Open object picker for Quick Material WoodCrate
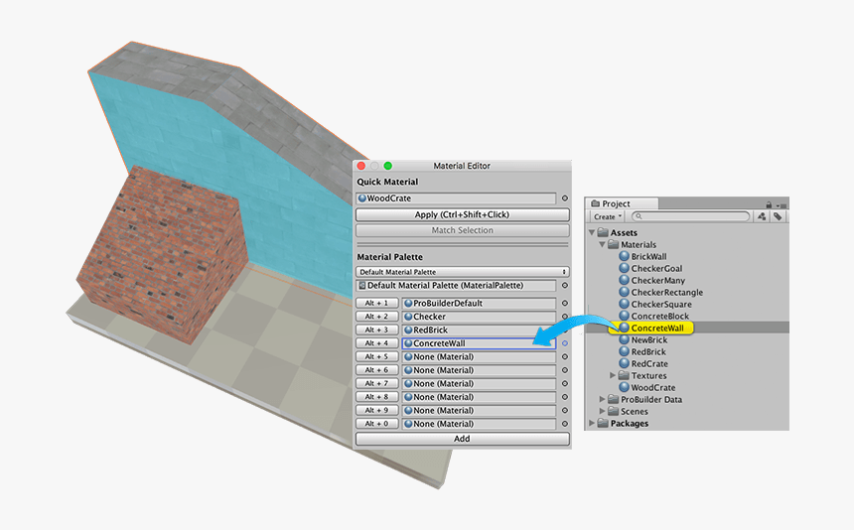This screenshot has height=530, width=854. tap(565, 199)
